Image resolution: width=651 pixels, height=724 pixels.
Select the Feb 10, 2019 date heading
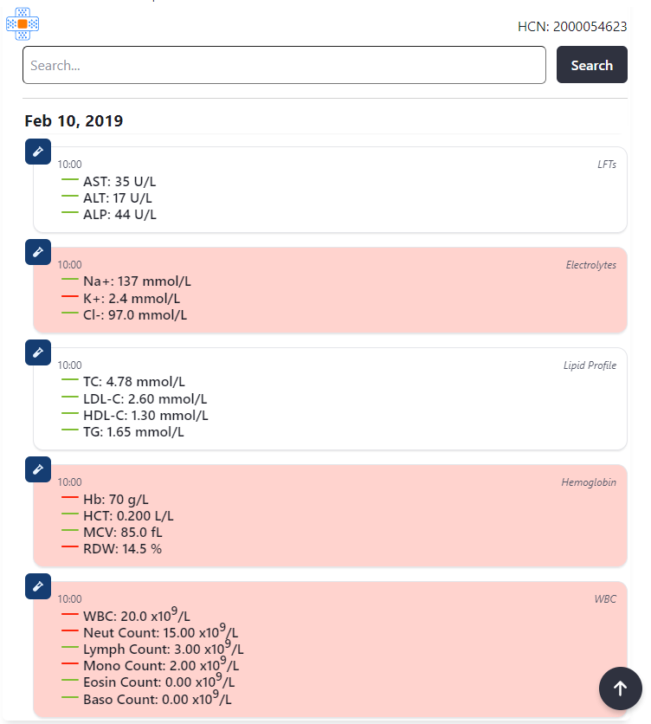(x=74, y=121)
